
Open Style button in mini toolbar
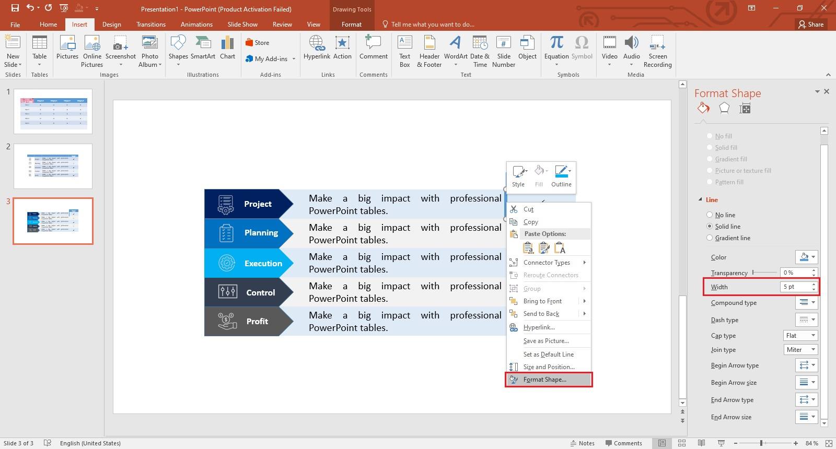518,176
